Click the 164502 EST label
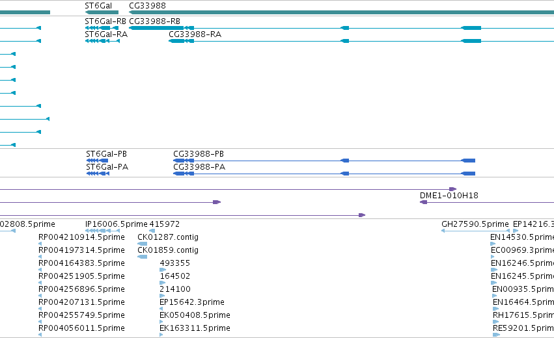The height and width of the screenshot is (338, 554). pyautogui.click(x=175, y=276)
